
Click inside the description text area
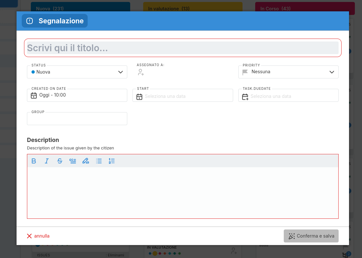(x=182, y=193)
